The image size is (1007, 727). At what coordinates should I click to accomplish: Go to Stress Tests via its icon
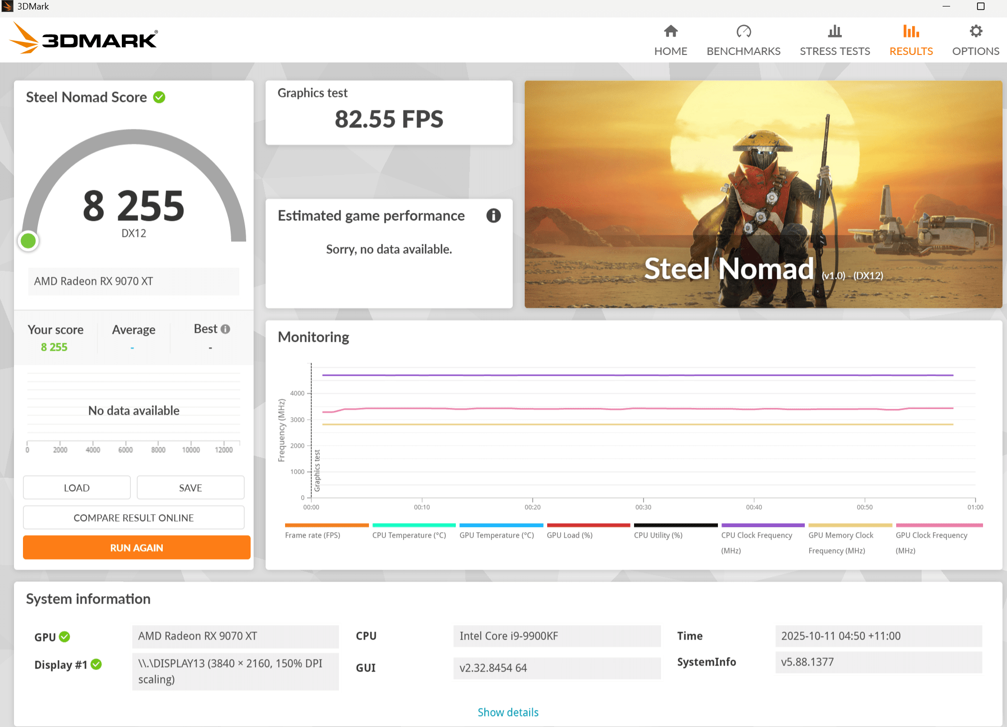tap(834, 31)
